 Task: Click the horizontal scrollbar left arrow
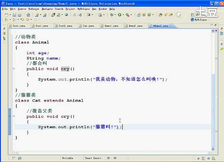coord(17,153)
